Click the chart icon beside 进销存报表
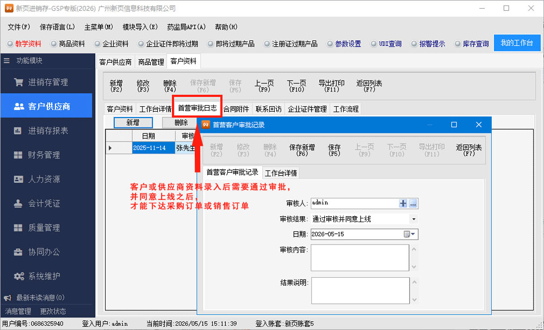Screen dimensions: 544x330 (x=18, y=131)
